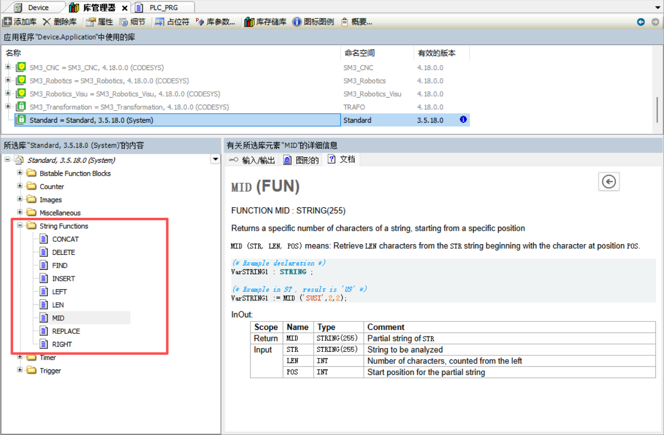Viewport: 664px width, 435px height.
Task: Select the LEN function
Action: pos(58,305)
